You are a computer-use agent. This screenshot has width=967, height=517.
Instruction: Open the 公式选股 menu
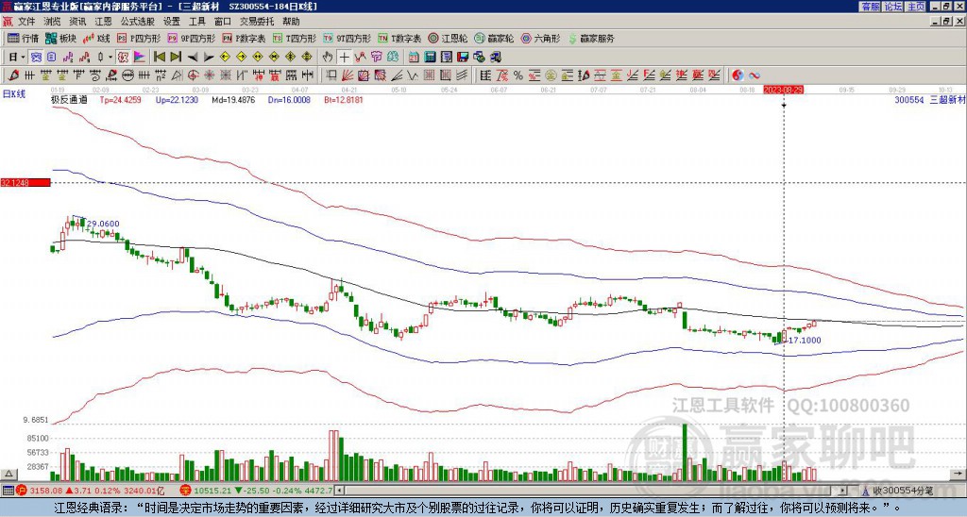(138, 22)
